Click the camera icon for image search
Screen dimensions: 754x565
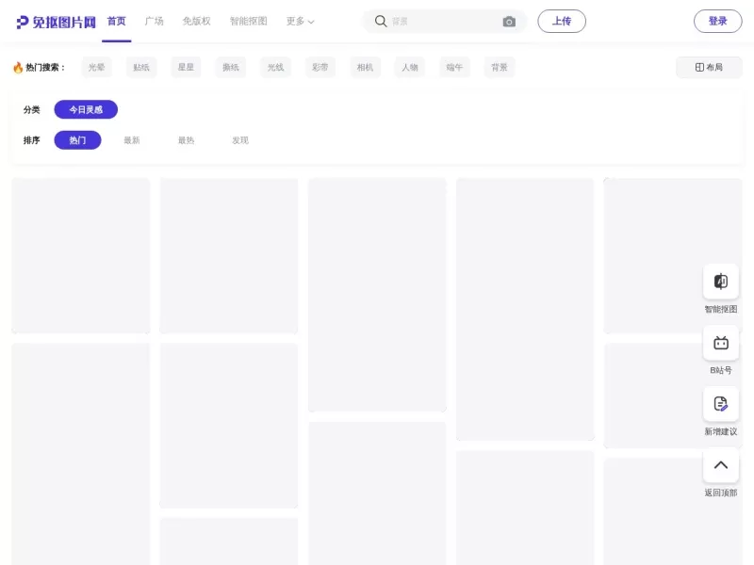pyautogui.click(x=509, y=21)
